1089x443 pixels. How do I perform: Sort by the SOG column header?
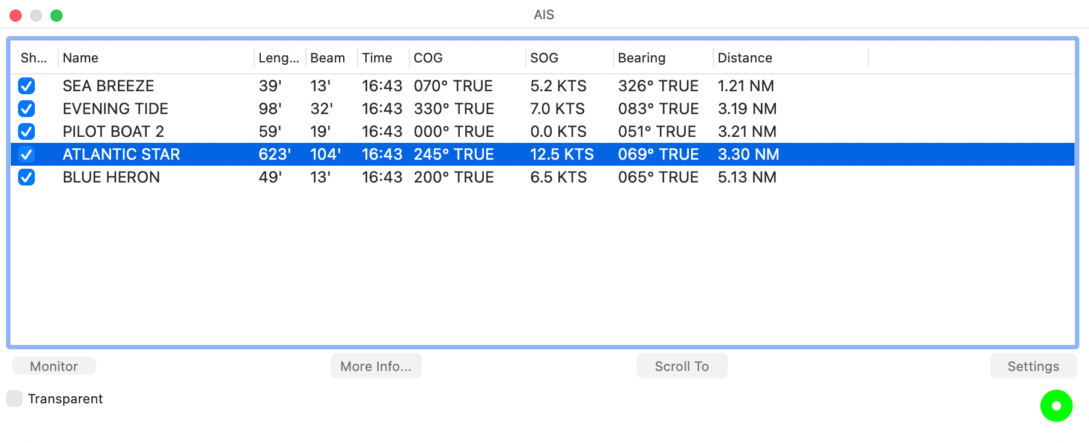pos(569,58)
